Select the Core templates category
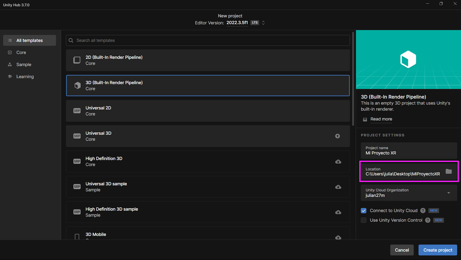Viewport: 461px width, 260px height. [21, 53]
